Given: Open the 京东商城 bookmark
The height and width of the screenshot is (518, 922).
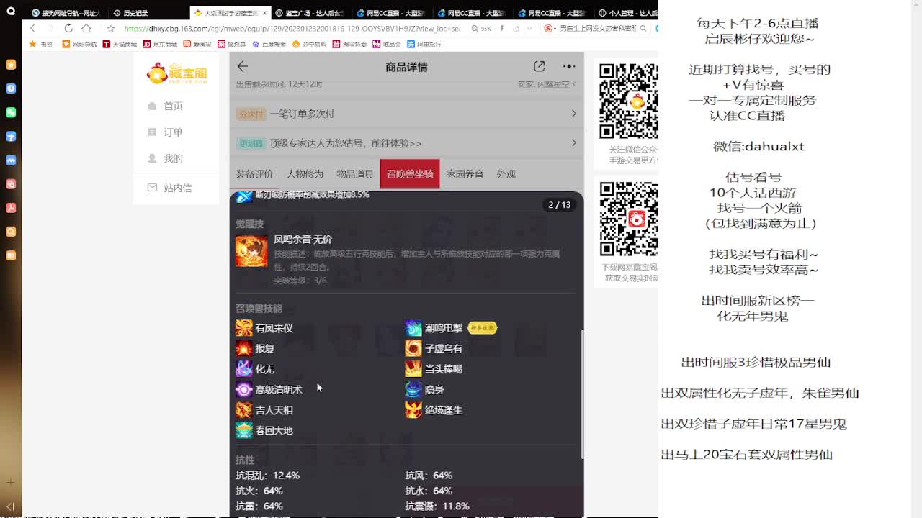Looking at the screenshot, I should point(160,44).
